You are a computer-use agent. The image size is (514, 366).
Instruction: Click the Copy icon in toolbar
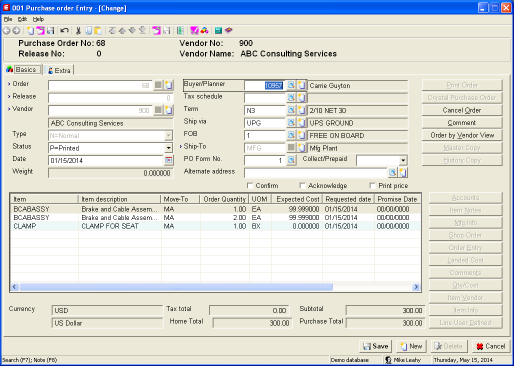(x=88, y=31)
